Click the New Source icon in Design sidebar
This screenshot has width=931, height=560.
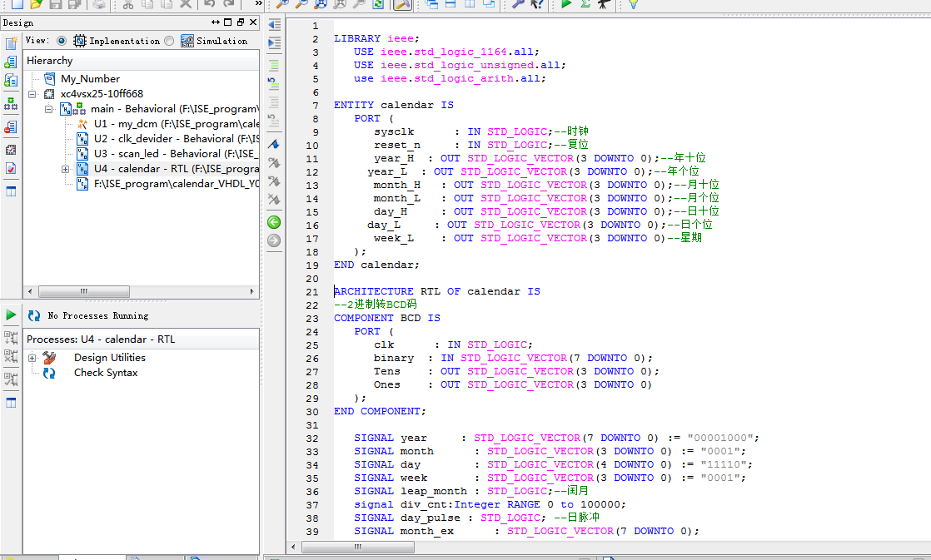[x=11, y=43]
